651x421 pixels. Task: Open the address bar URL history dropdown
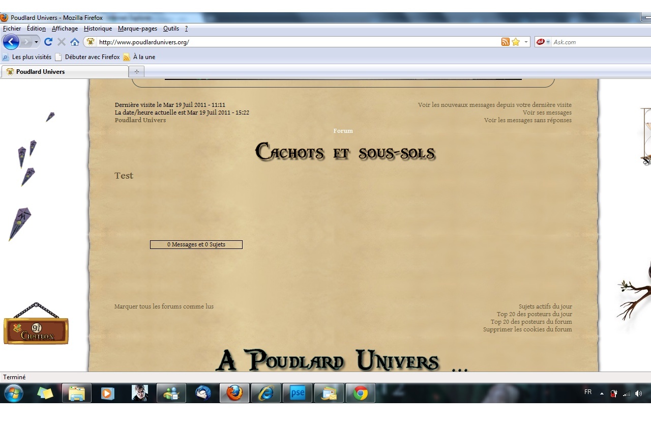(526, 42)
